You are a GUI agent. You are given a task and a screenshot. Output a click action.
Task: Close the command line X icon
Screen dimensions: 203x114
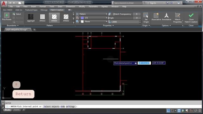coord(3,104)
